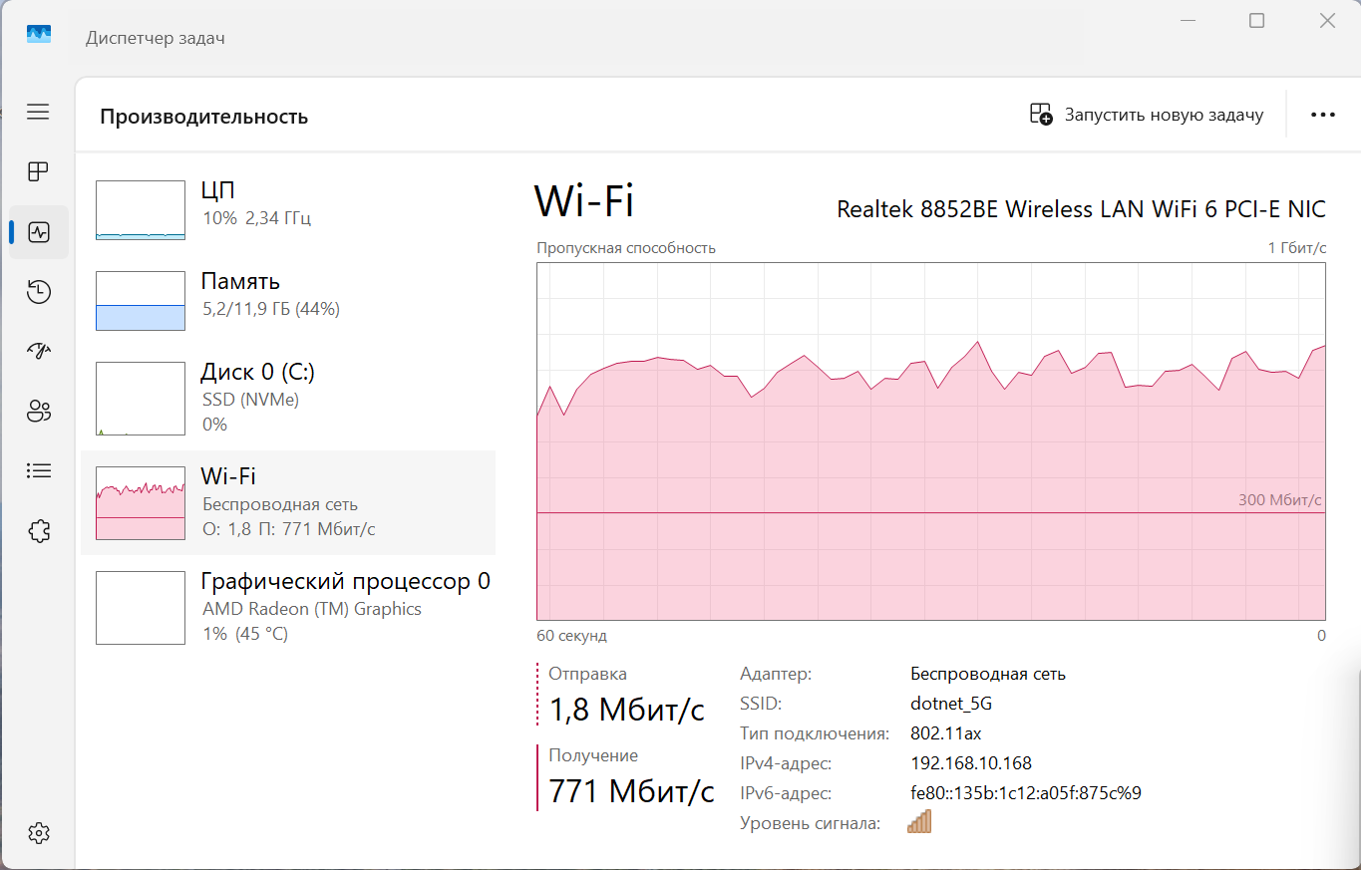
Task: Open the three-dots more options menu
Action: [1322, 115]
